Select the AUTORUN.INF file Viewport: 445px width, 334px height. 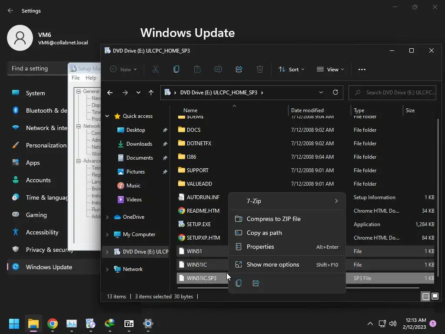pyautogui.click(x=203, y=197)
